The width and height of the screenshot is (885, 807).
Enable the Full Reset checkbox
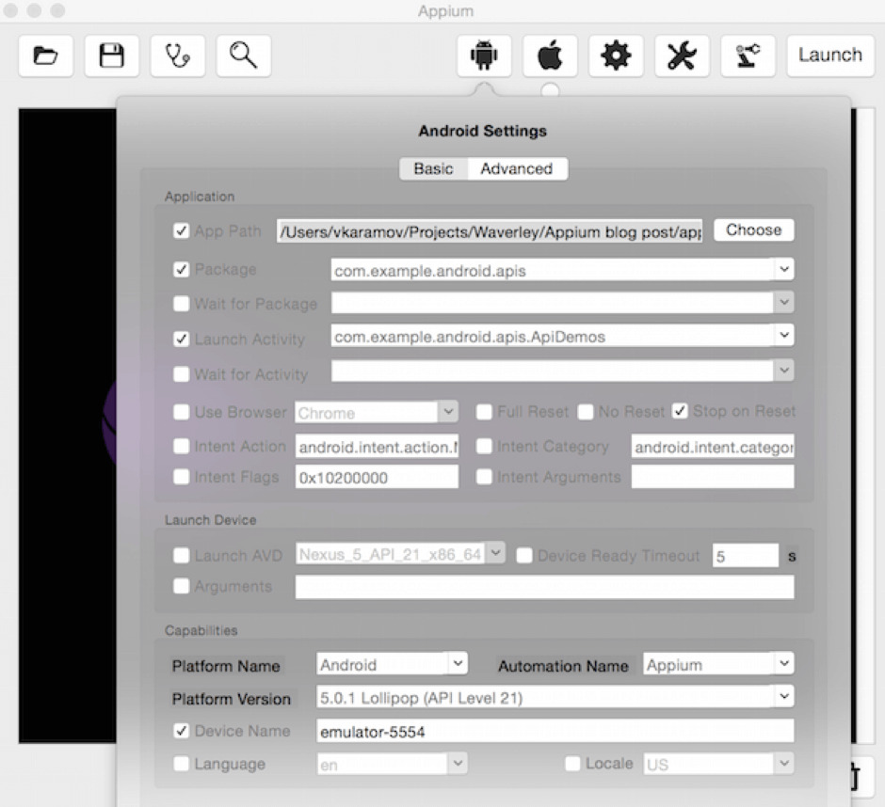pos(484,412)
